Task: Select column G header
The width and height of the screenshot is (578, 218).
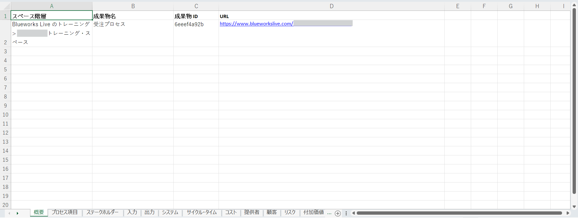Action: pyautogui.click(x=511, y=6)
